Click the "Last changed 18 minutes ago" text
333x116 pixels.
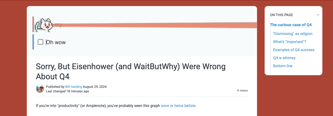pos(67,91)
